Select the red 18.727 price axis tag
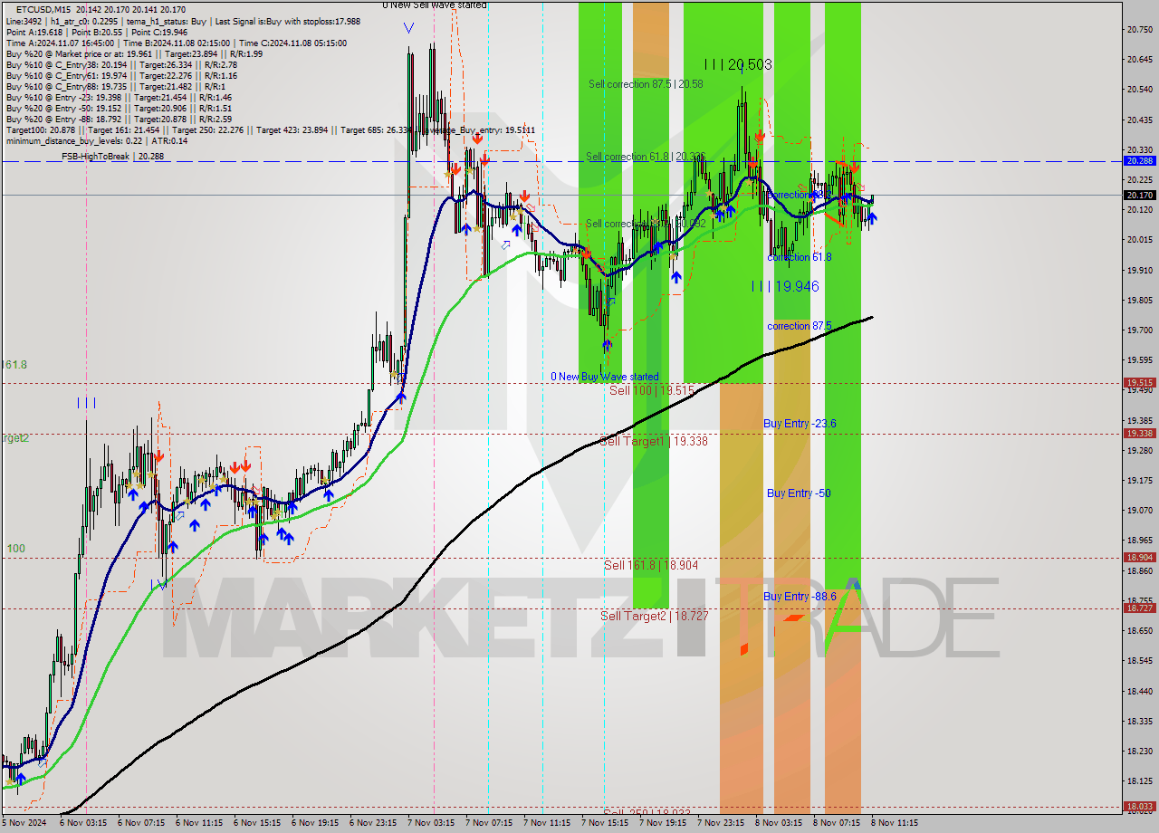The width and height of the screenshot is (1159, 833). (x=1139, y=608)
